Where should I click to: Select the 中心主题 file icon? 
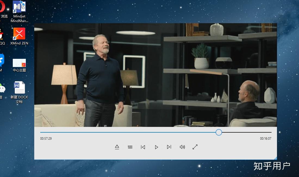tap(19, 65)
